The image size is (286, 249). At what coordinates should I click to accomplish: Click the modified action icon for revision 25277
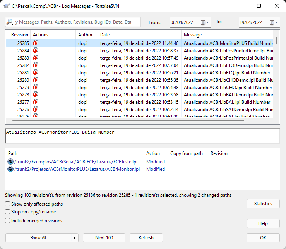[x=35, y=102]
